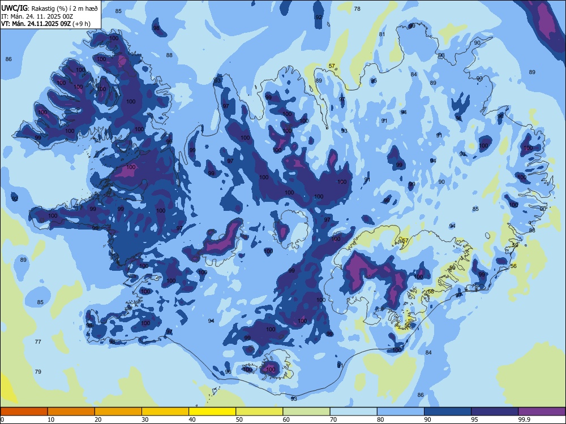Click the legend label 50
The width and height of the screenshot is (566, 424).
tap(239, 419)
